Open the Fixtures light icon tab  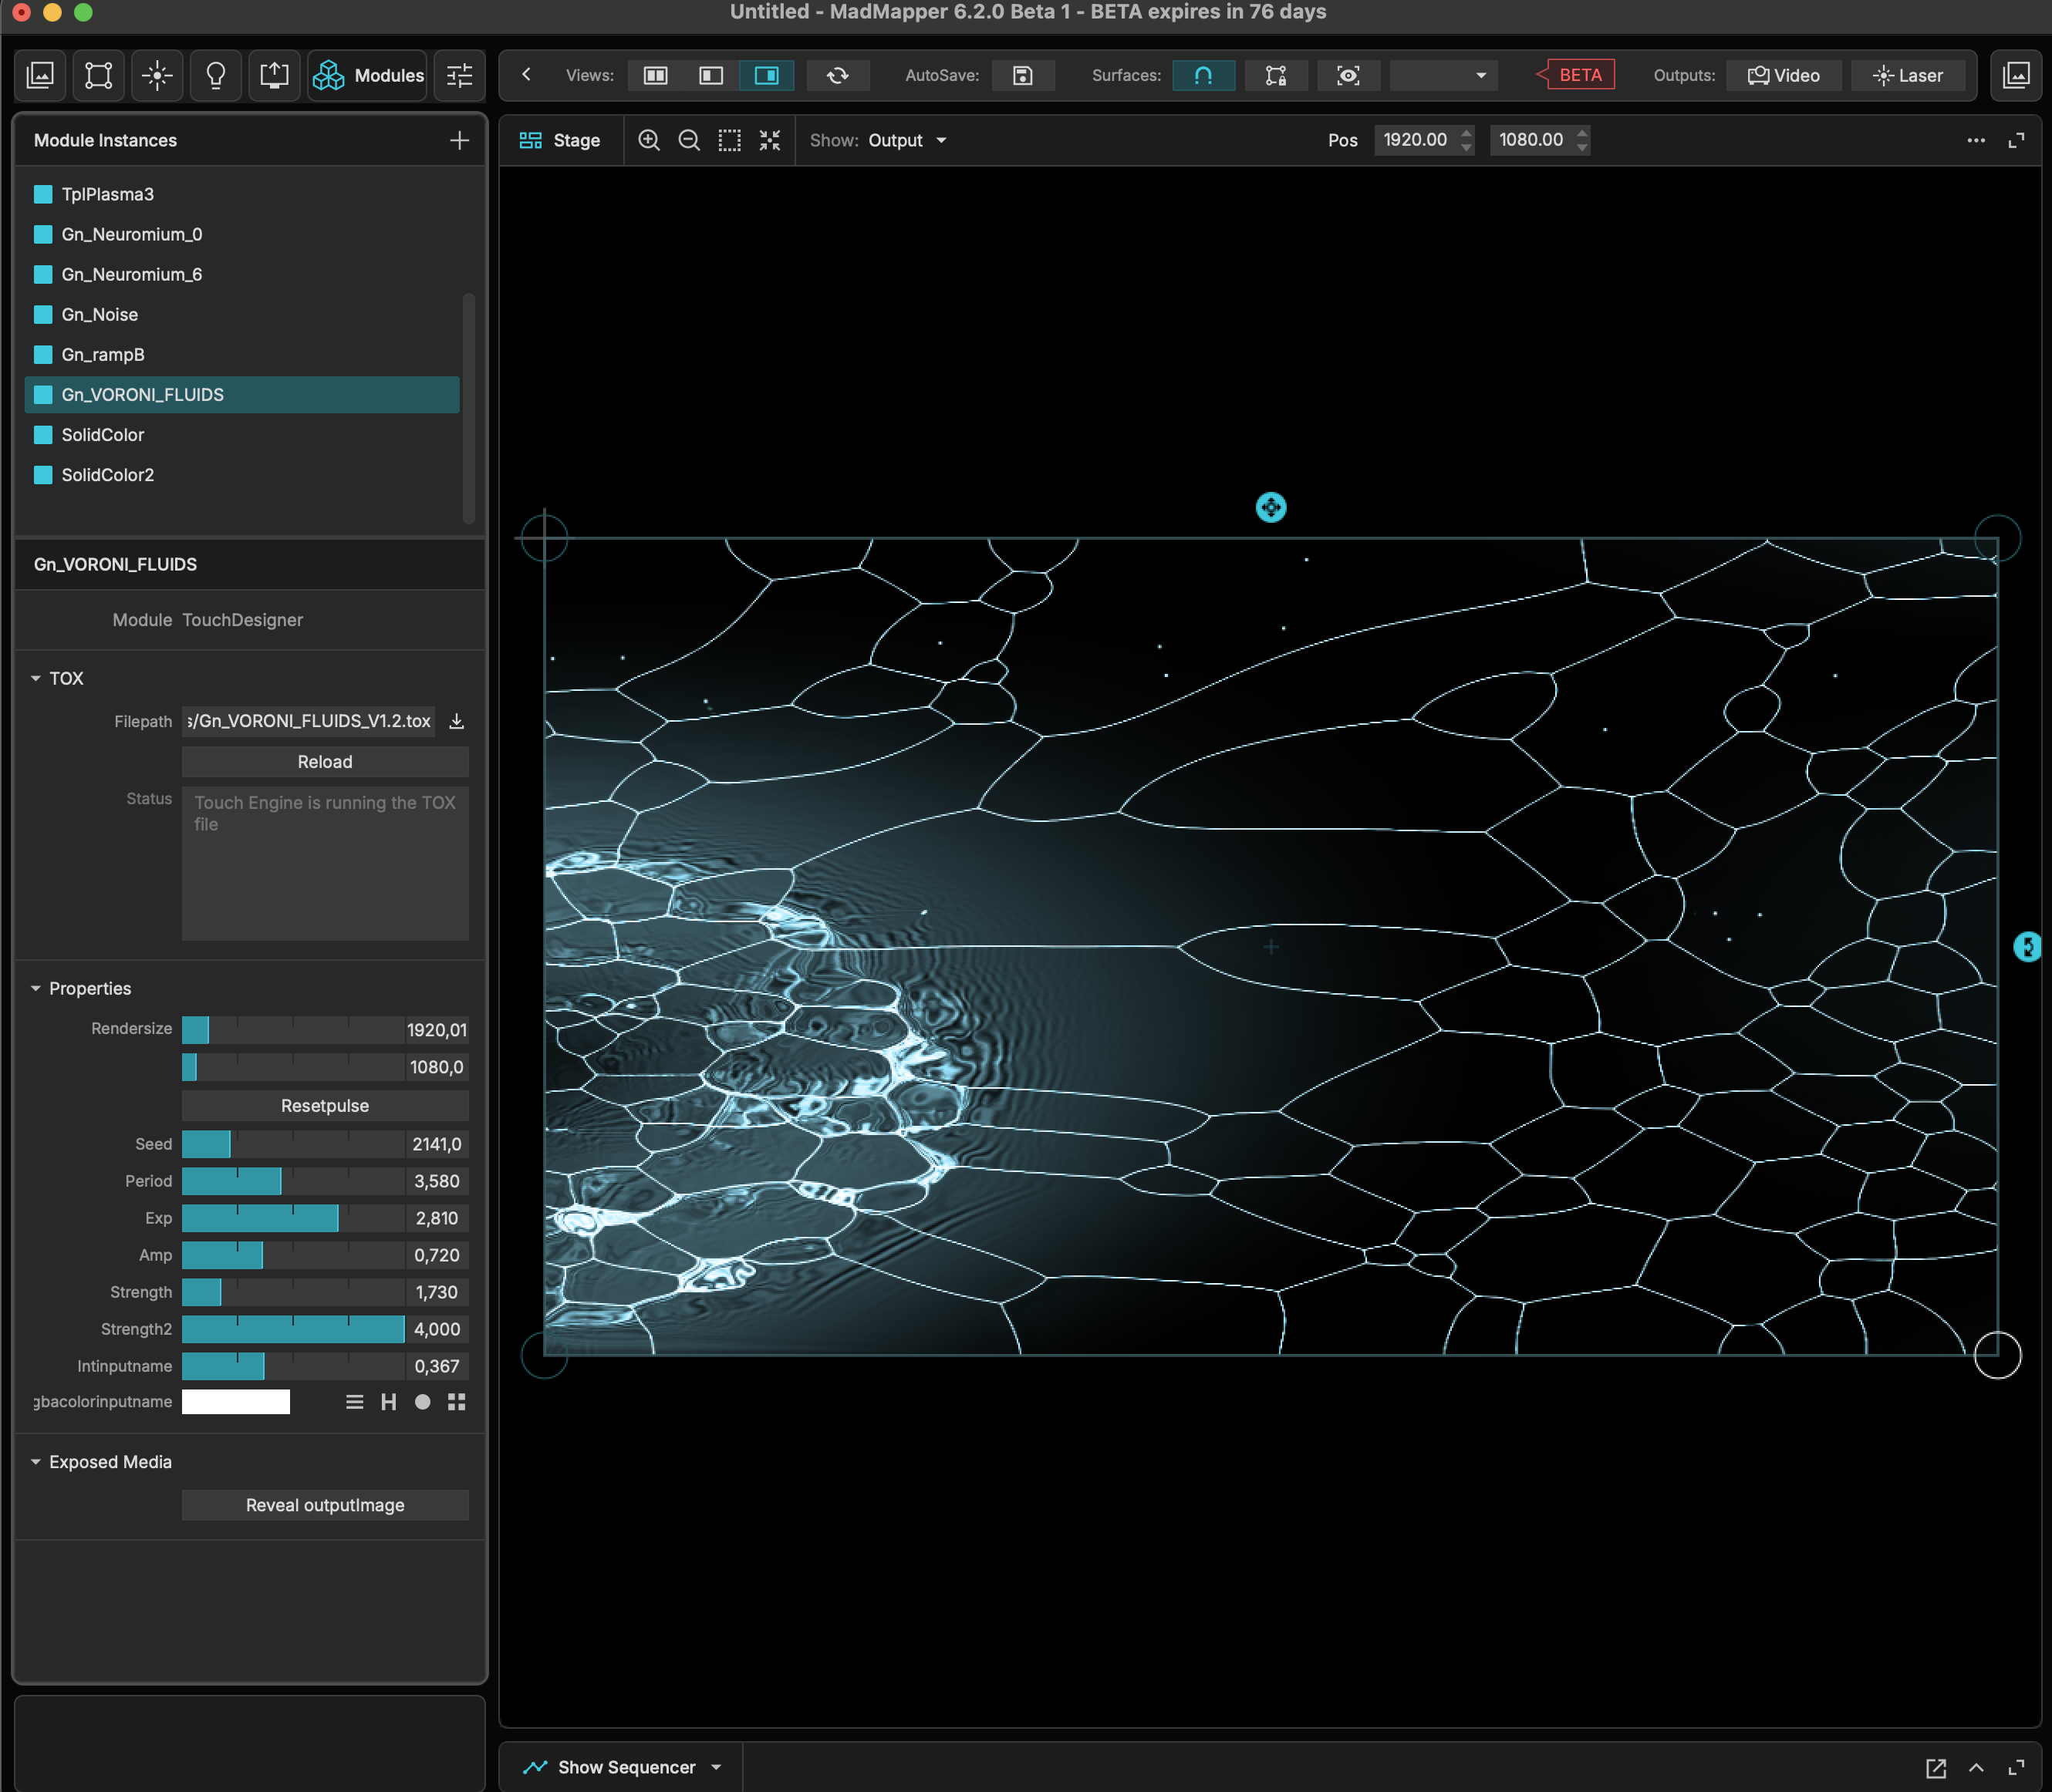tap(157, 75)
